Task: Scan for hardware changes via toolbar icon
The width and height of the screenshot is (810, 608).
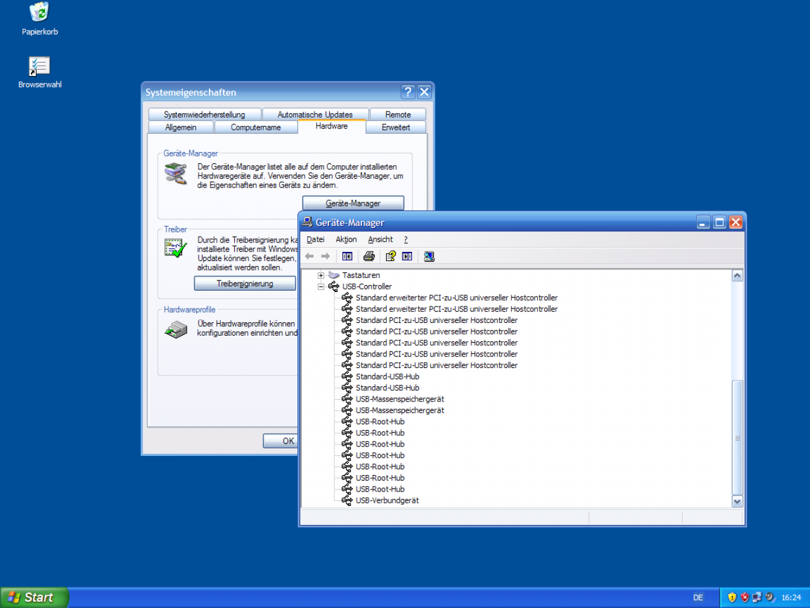Action: click(x=429, y=256)
